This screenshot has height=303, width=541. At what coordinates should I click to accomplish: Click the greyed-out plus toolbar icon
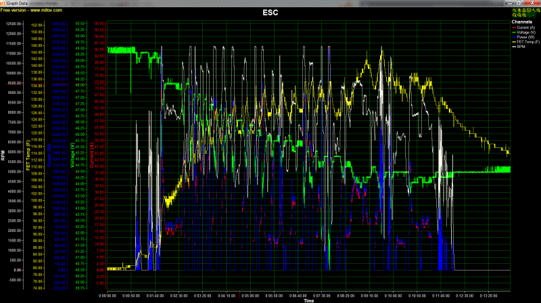[532, 15]
